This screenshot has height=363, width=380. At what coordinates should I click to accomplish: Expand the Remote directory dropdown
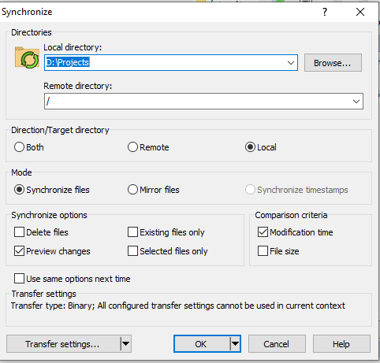pos(356,101)
